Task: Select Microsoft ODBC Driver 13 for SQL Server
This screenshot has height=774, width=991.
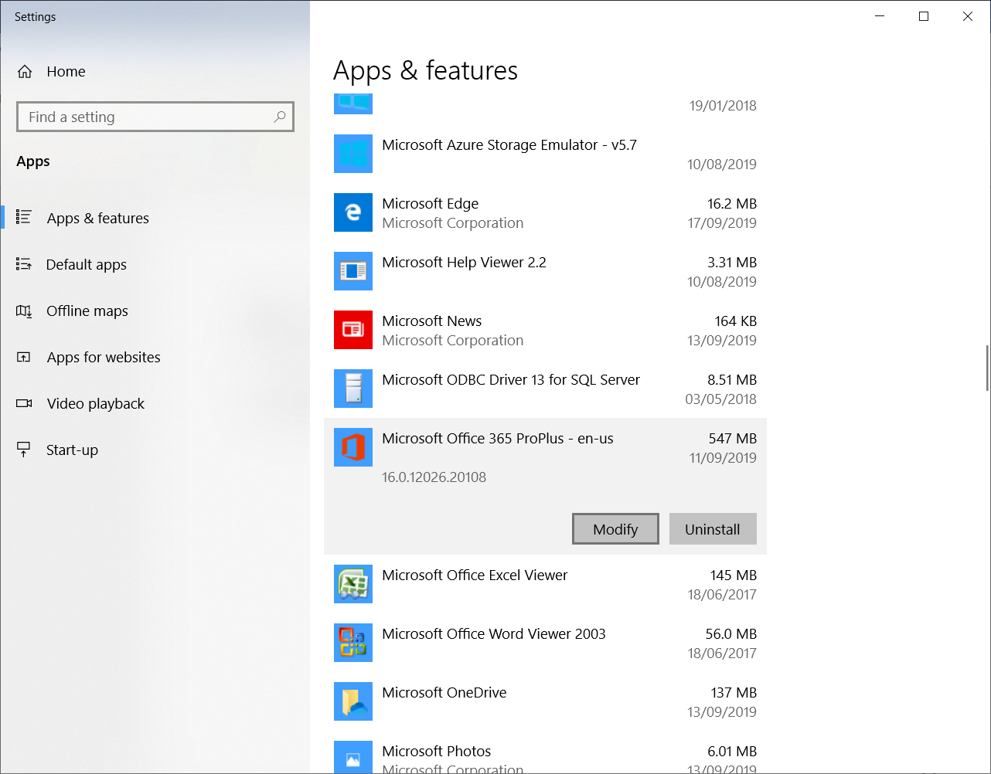Action: pos(511,379)
